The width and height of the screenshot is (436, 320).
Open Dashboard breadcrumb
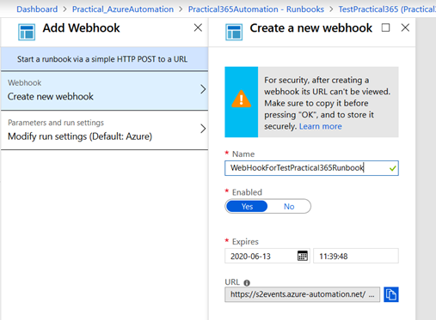(37, 9)
